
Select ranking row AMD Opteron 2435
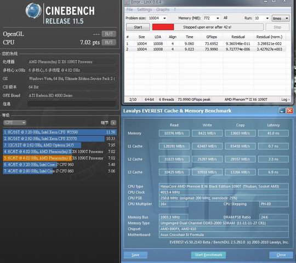click(x=60, y=145)
